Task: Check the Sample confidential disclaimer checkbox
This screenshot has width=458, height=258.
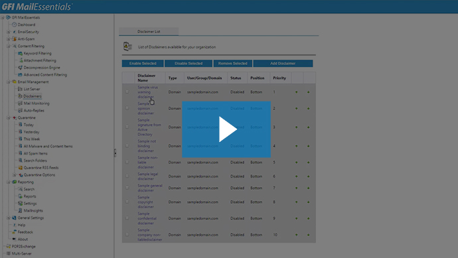Action: pyautogui.click(x=127, y=218)
